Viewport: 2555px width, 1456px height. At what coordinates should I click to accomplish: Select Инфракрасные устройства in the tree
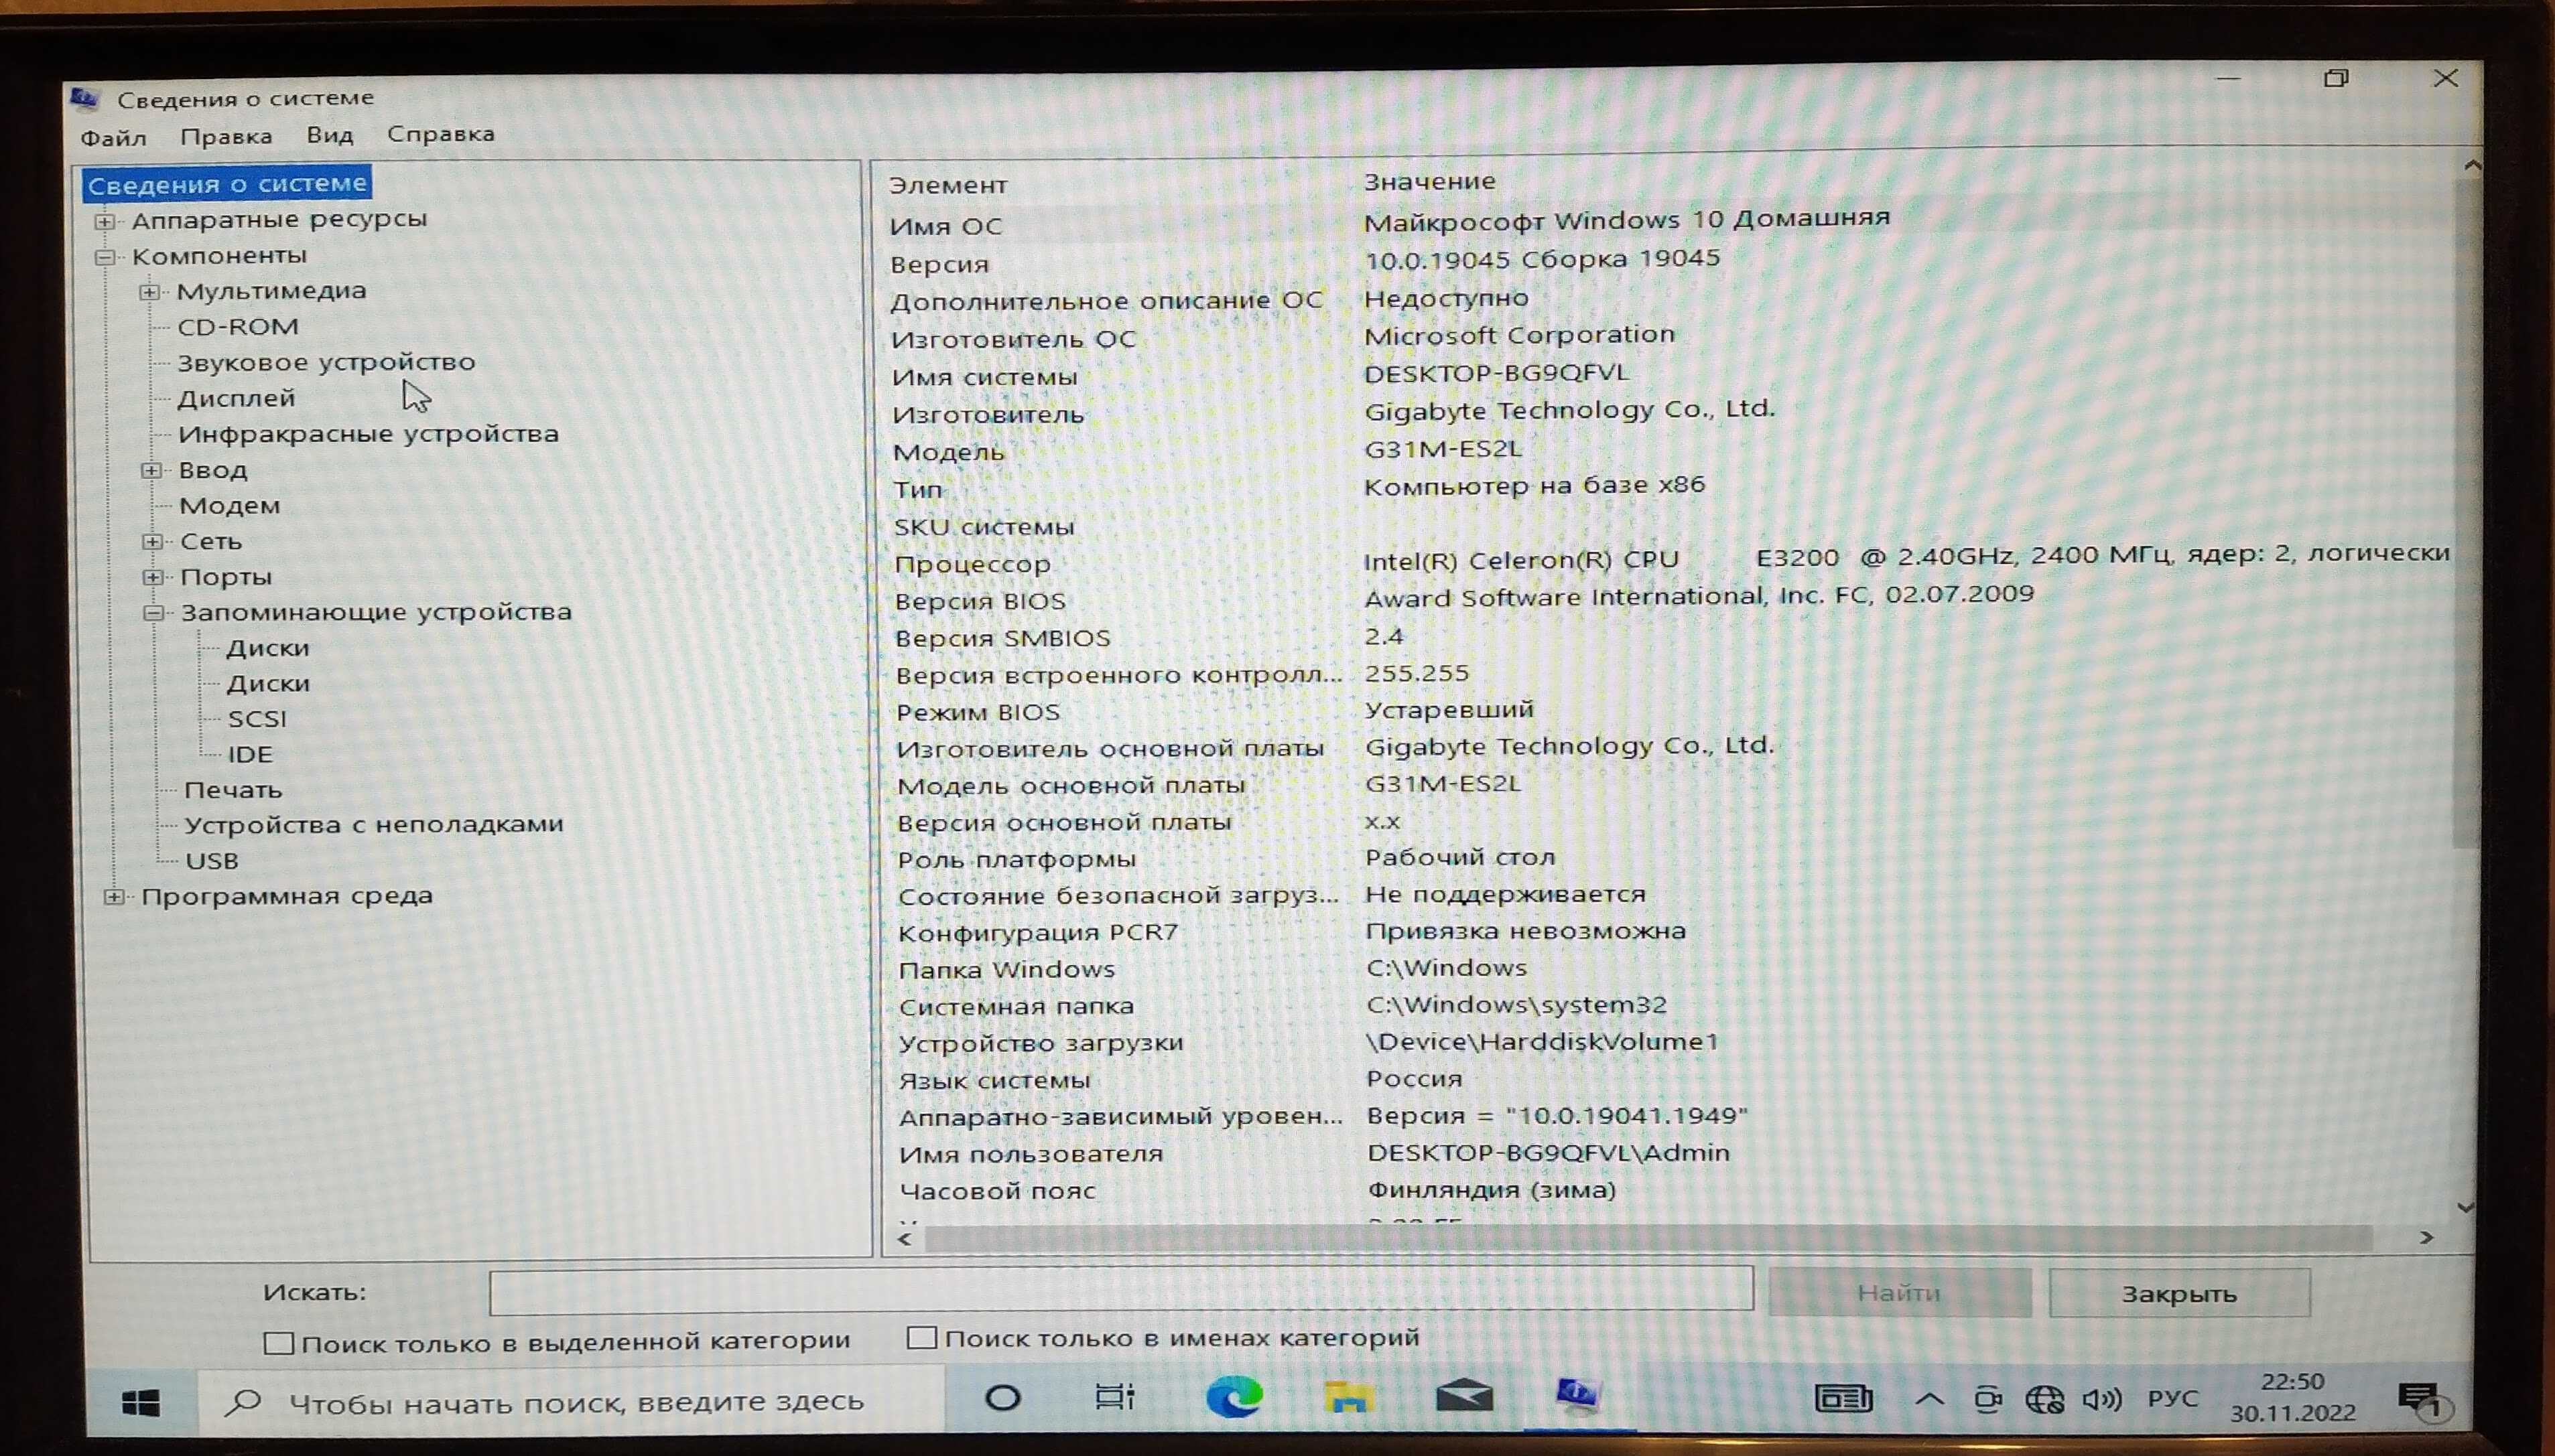(368, 434)
